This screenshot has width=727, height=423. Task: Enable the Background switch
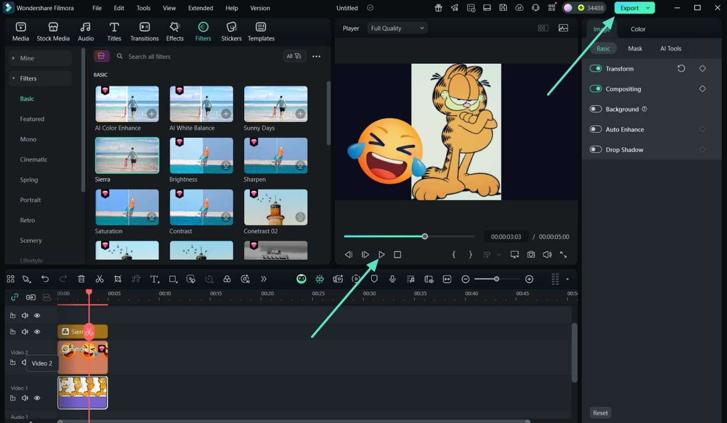pos(596,109)
